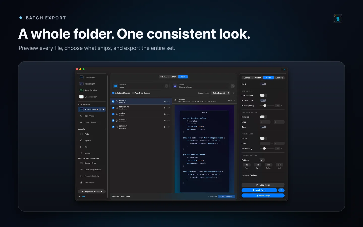Screen dimensions: 363x227
Task: Open the Canvas settings tab
Action: tap(247, 78)
